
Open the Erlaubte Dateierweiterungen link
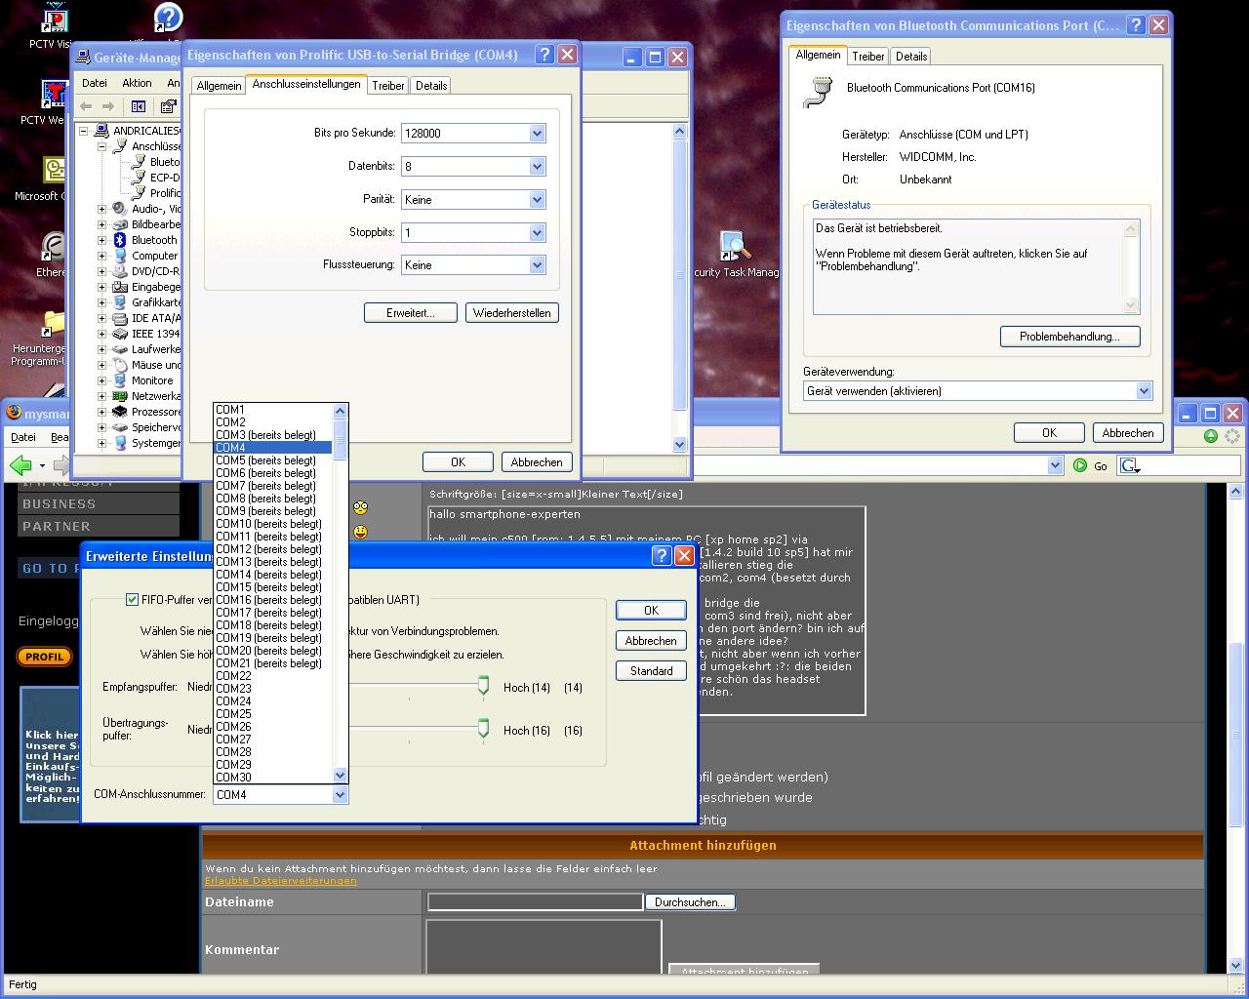click(x=281, y=881)
